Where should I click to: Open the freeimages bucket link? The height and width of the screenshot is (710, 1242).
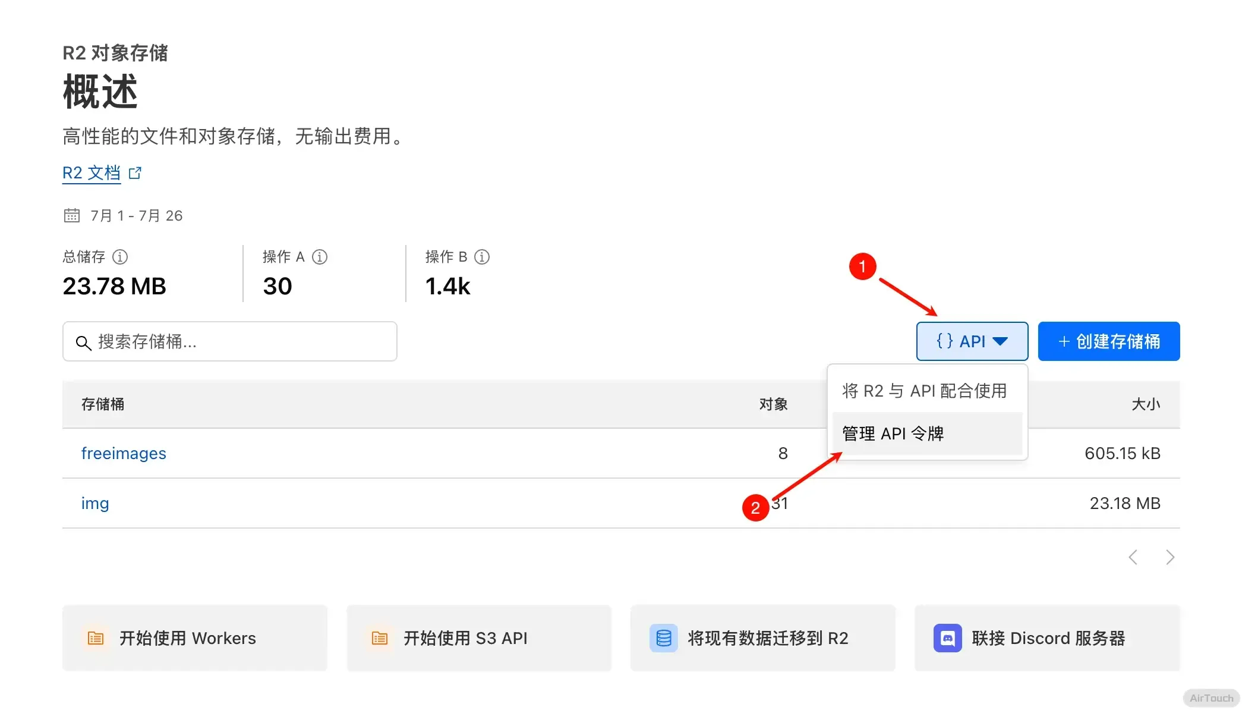[124, 453]
